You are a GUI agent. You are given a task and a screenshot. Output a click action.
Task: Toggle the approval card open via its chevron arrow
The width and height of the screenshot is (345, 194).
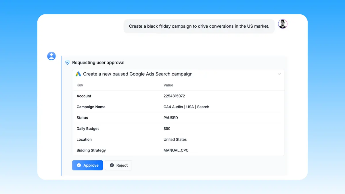279,74
